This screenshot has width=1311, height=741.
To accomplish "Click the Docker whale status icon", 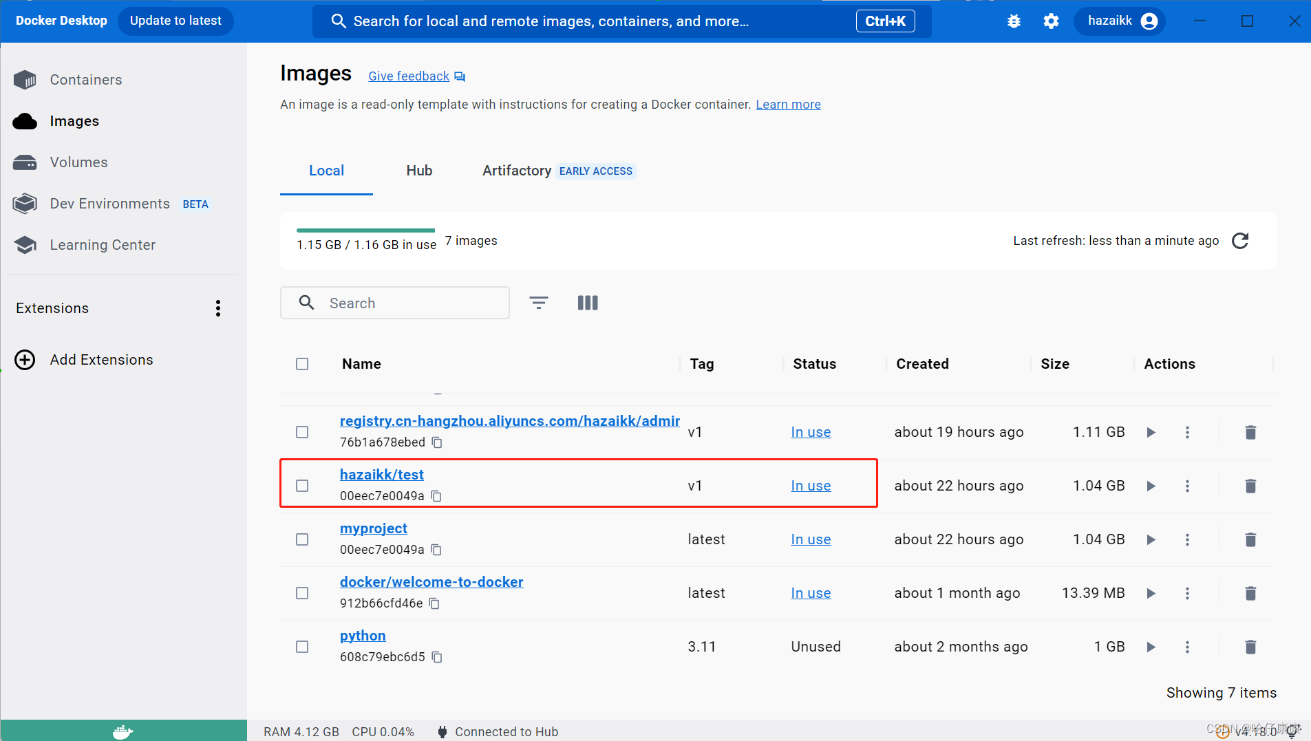I will 122,731.
